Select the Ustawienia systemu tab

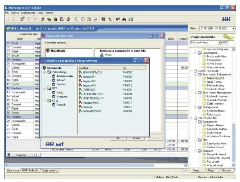(x=55, y=43)
